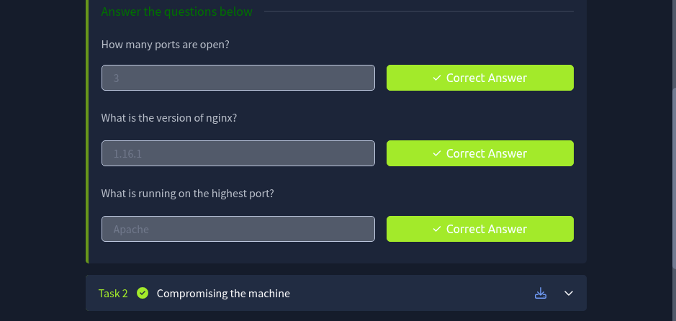This screenshot has width=676, height=321.
Task: Click the download icon in Task 2 header
Action: point(541,293)
